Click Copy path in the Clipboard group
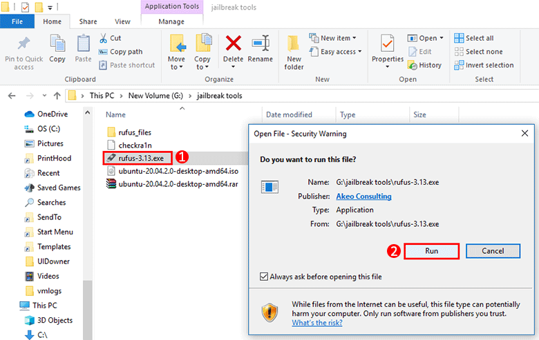Screen dimensions: 539x340 click(120, 52)
